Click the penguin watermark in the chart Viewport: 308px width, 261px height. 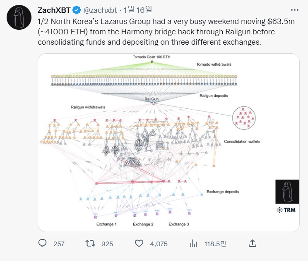click(x=287, y=192)
